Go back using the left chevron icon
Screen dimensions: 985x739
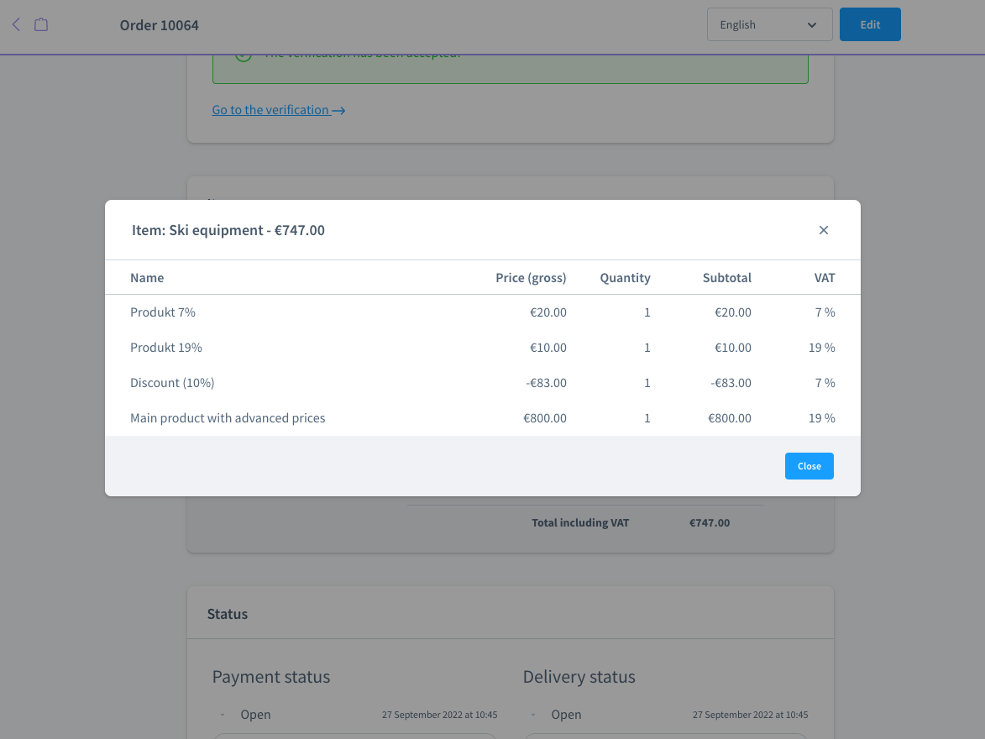pyautogui.click(x=16, y=24)
